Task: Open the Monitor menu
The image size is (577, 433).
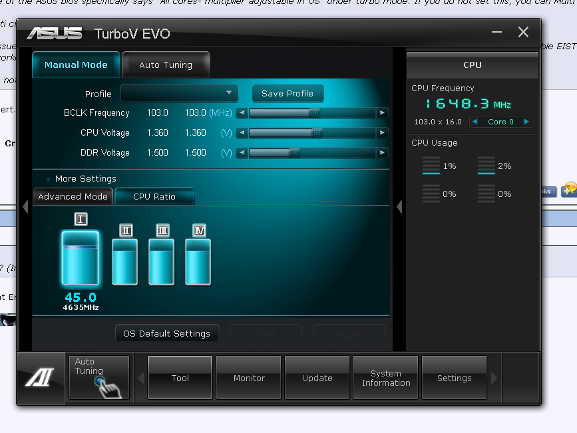Action: click(249, 378)
